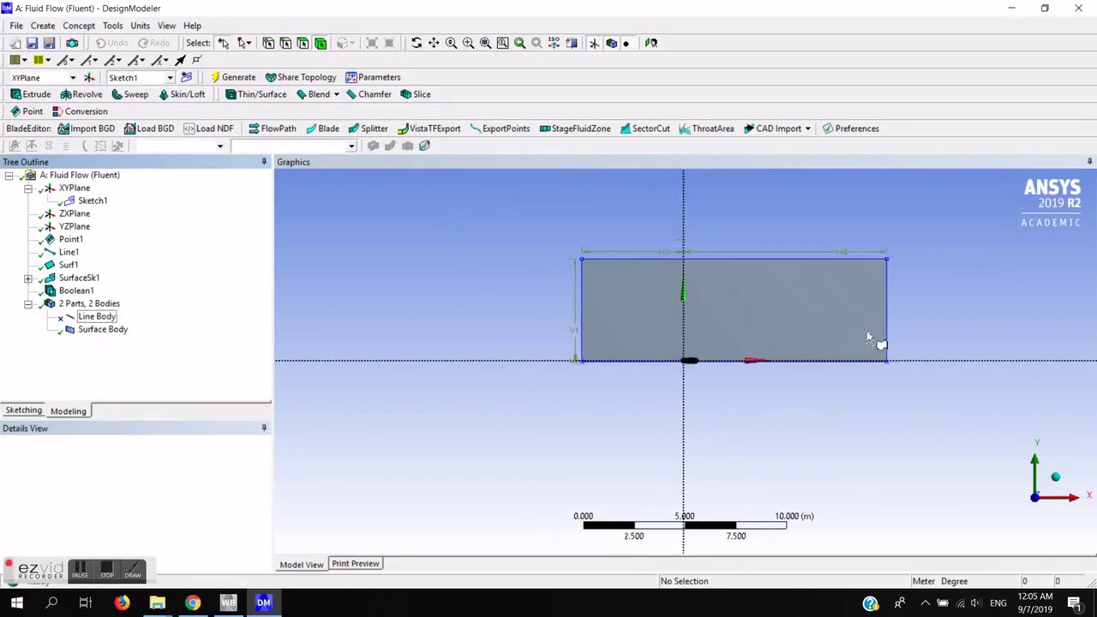Click the StageFluidZone tool

(x=575, y=129)
